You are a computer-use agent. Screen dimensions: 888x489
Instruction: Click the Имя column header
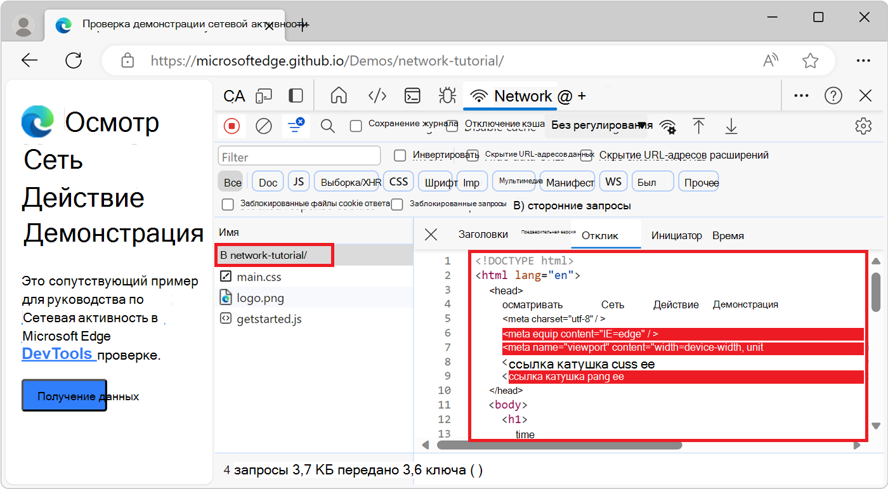[x=229, y=232]
